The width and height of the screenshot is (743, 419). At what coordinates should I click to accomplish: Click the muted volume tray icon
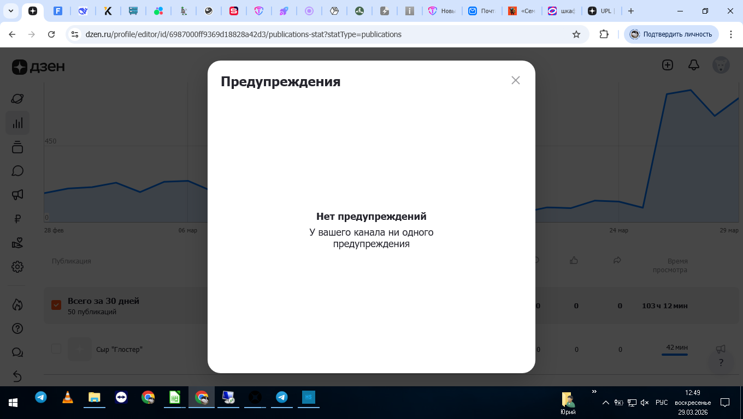tap(645, 403)
